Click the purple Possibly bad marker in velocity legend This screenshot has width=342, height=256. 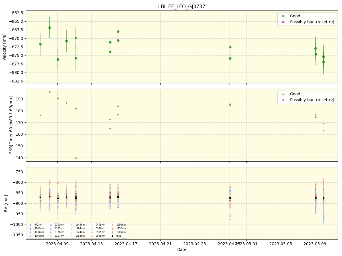tap(283, 22)
